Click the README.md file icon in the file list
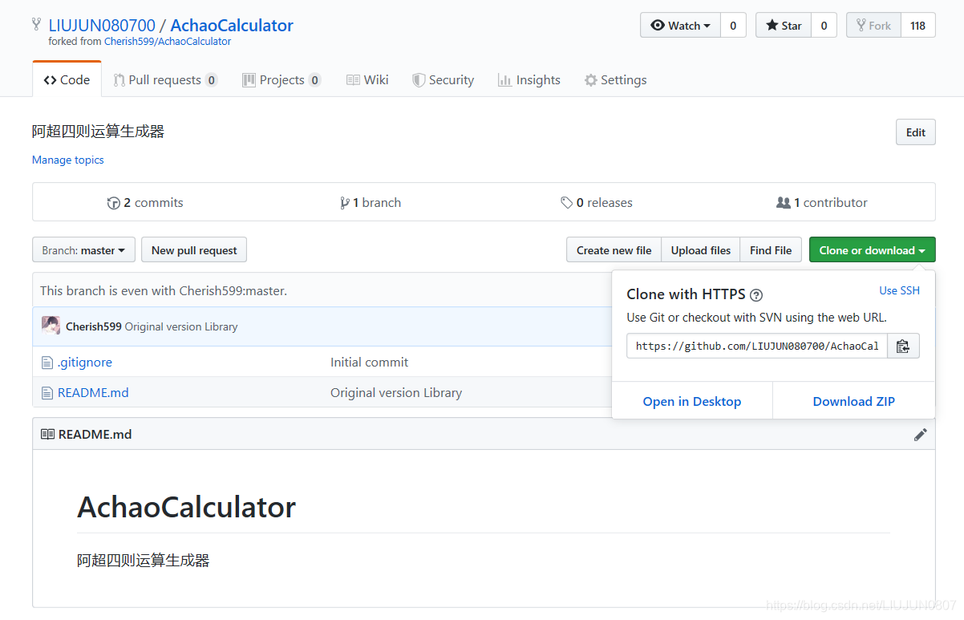This screenshot has width=964, height=620. [x=47, y=393]
